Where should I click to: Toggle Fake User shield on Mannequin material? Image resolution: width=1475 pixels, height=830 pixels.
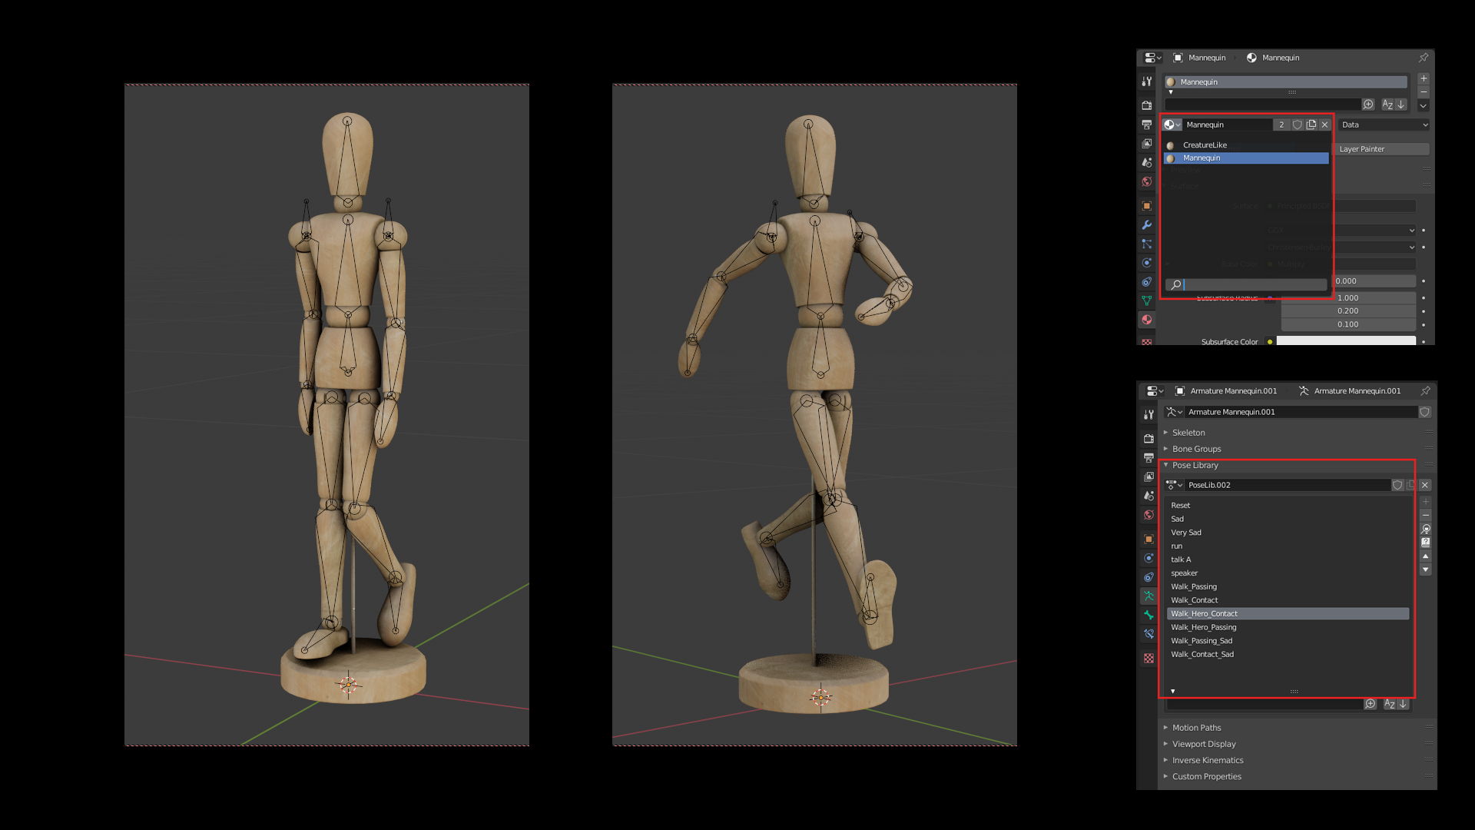click(1298, 124)
